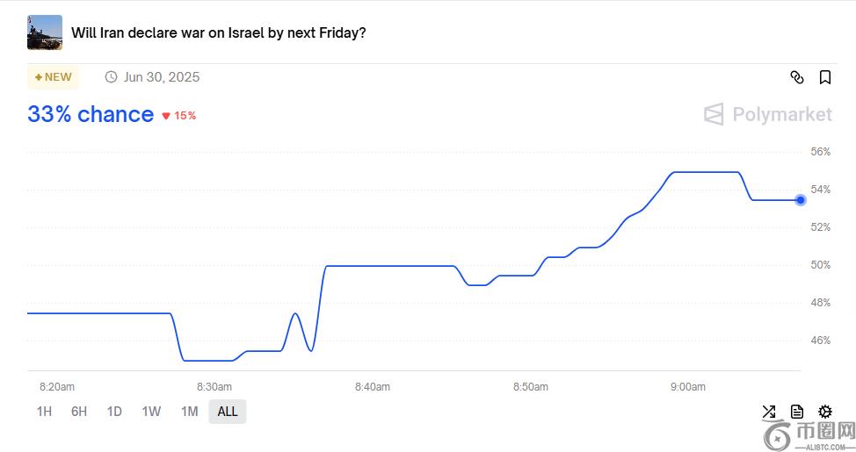Click the market thumbnail image
Image resolution: width=856 pixels, height=452 pixels.
[45, 32]
